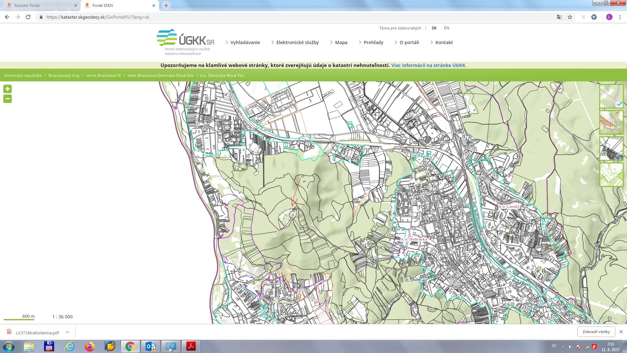The height and width of the screenshot is (353, 627).
Task: Open options arrow for LV3716trafostanica.pdf download
Action: pyautogui.click(x=68, y=332)
